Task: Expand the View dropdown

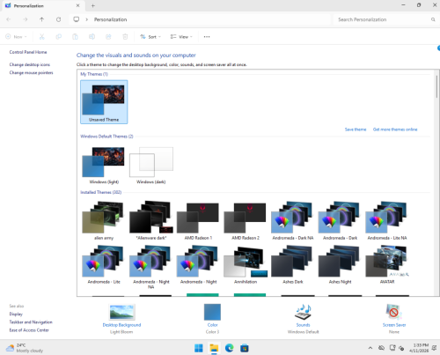Action: pyautogui.click(x=181, y=37)
